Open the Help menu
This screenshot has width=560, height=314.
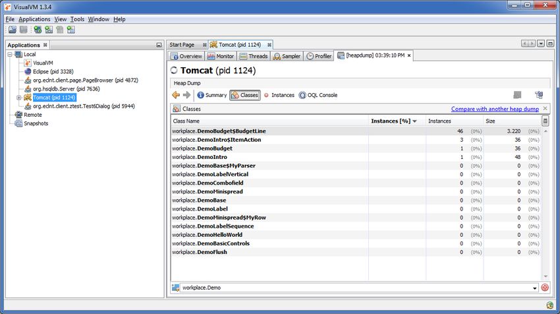click(119, 19)
